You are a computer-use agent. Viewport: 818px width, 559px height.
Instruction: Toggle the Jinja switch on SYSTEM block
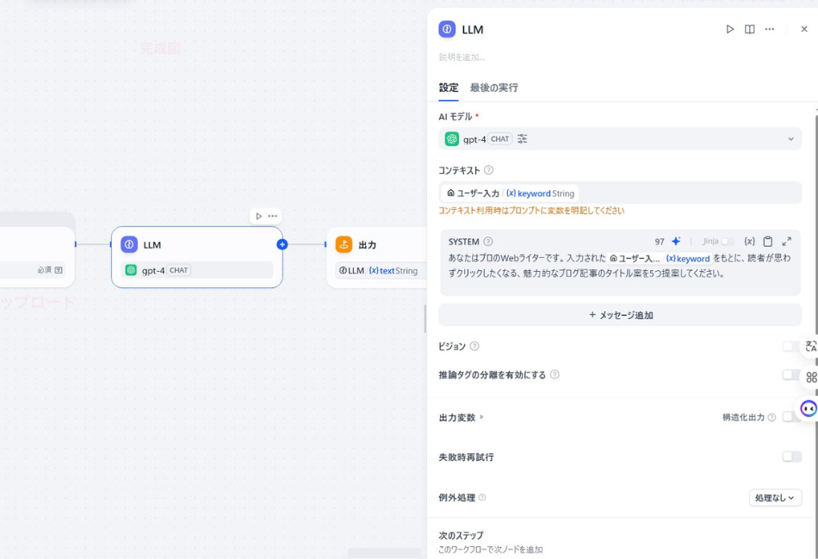(728, 241)
